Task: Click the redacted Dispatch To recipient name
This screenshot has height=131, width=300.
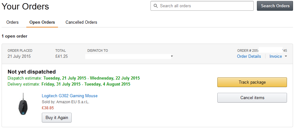Action: coord(127,57)
